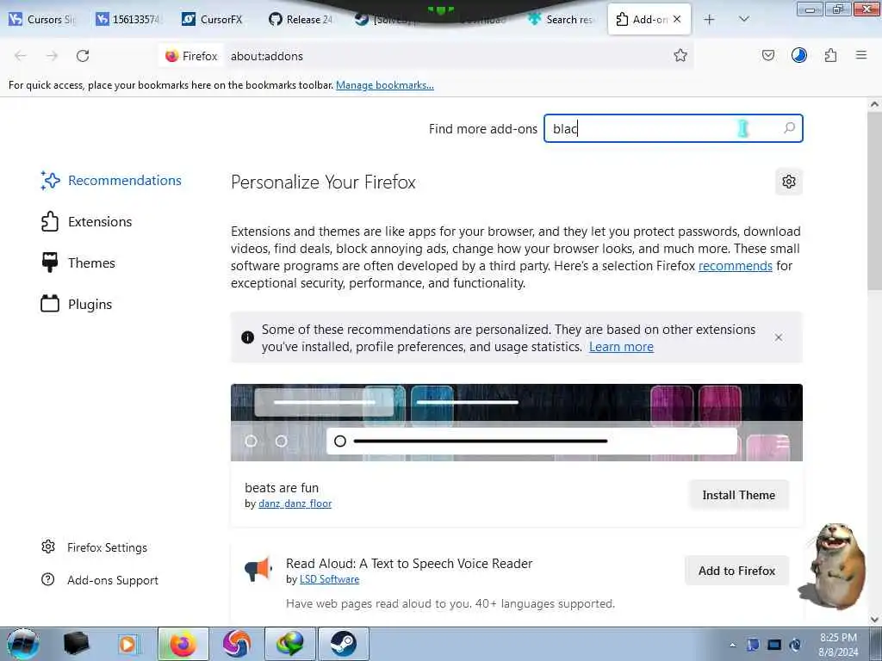Click the search magnifier icon

789,128
